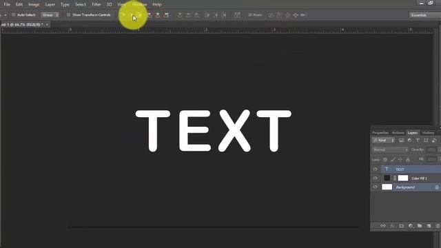Distribute horizontal centers icon in options bar
Image resolution: width=441 pixels, height=248 pixels.
click(x=216, y=15)
